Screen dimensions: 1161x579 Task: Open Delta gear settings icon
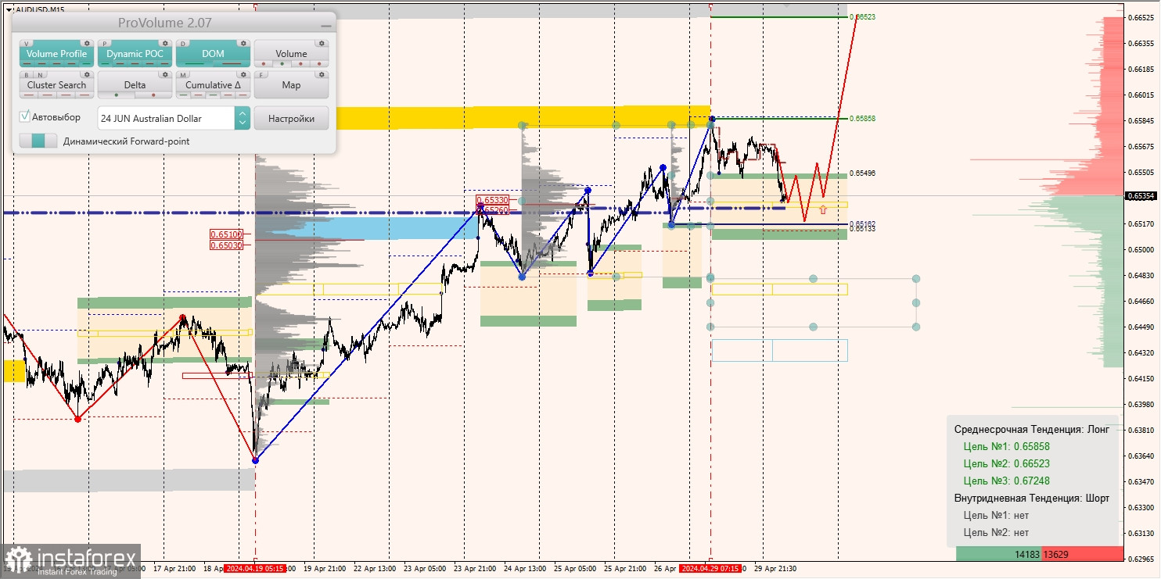(x=165, y=75)
